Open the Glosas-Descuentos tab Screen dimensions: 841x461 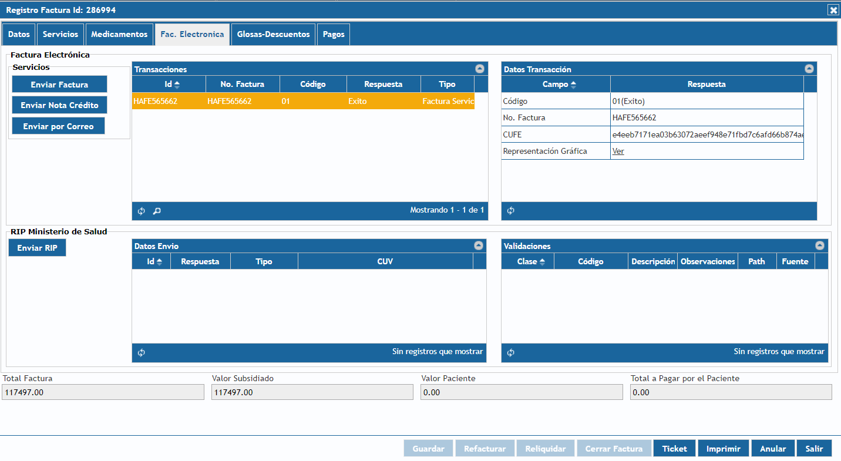pos(273,35)
